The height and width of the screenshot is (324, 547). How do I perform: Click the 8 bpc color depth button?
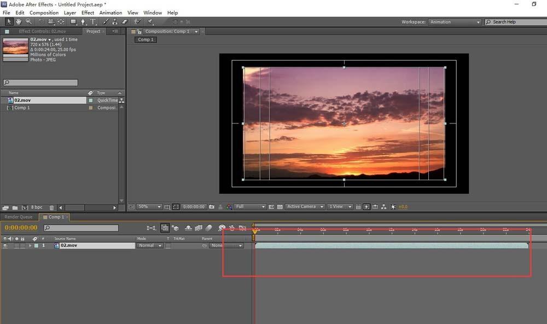coord(36,208)
